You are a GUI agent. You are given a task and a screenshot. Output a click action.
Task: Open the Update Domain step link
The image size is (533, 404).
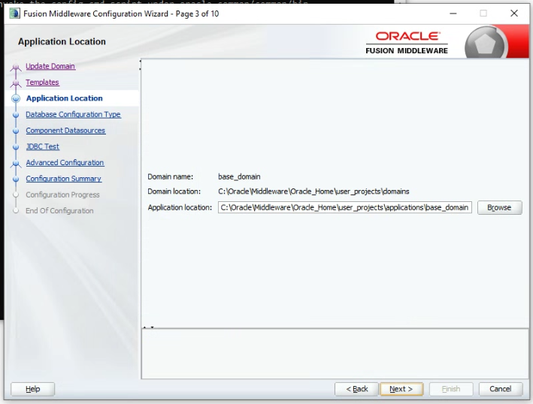tap(50, 66)
